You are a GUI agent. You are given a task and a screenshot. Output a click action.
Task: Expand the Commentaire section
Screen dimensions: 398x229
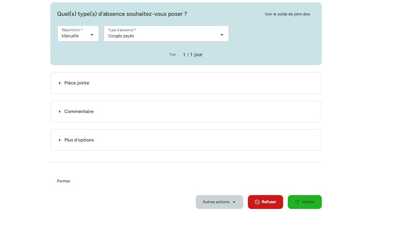coord(186,111)
